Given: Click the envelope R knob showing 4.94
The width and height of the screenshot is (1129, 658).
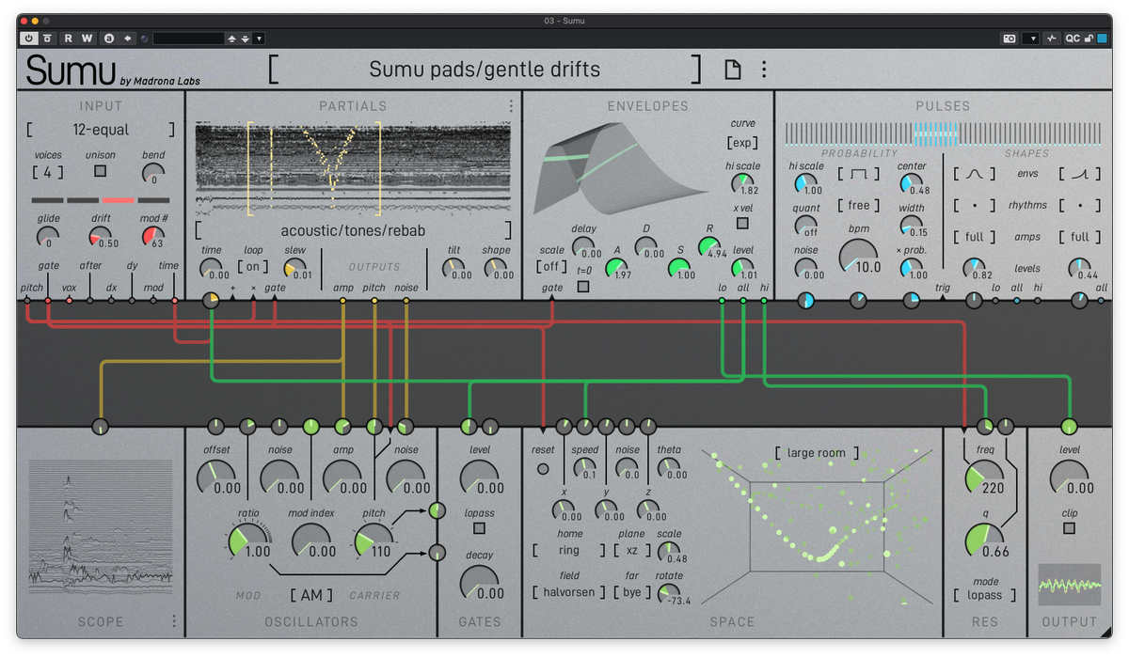Looking at the screenshot, I should (708, 246).
